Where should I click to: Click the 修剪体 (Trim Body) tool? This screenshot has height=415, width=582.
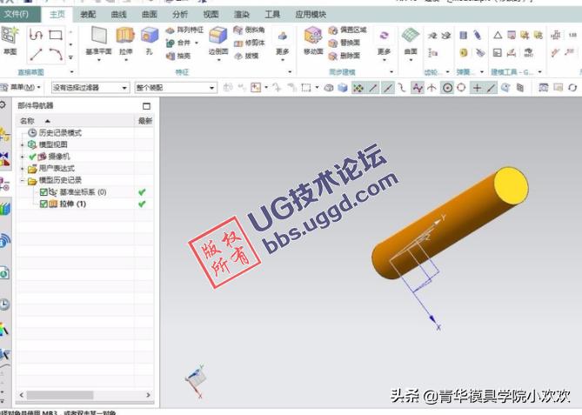[x=249, y=43]
